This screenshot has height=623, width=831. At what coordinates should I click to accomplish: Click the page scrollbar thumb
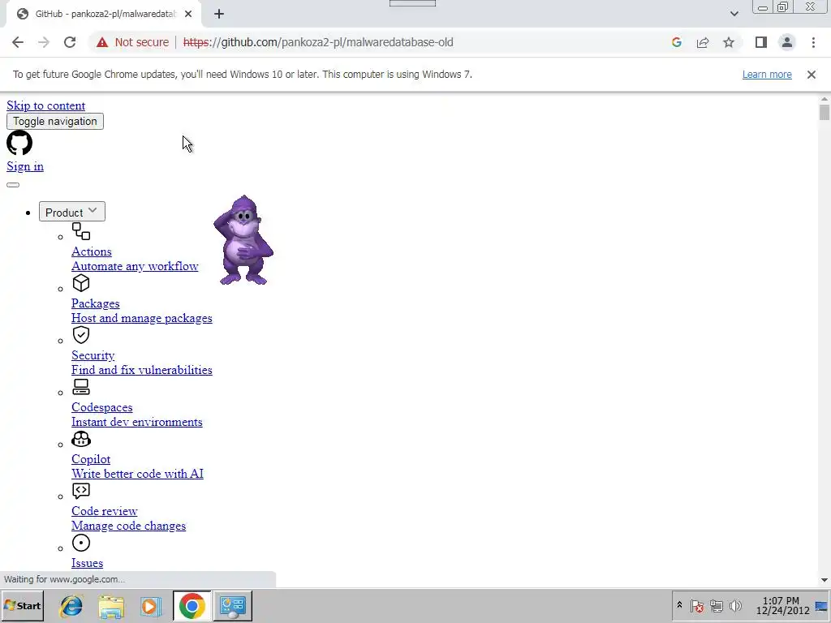(824, 112)
